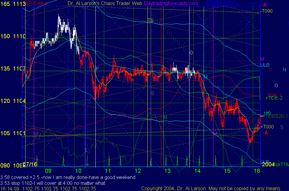Click the "150 1110" price axis label
The height and width of the screenshot is (191, 289).
[13, 36]
